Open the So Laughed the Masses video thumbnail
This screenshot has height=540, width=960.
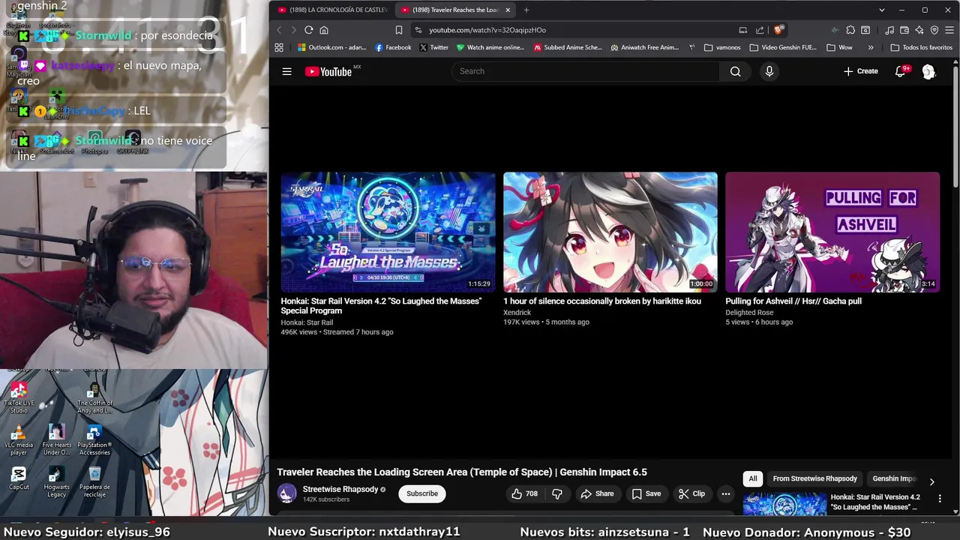(388, 232)
